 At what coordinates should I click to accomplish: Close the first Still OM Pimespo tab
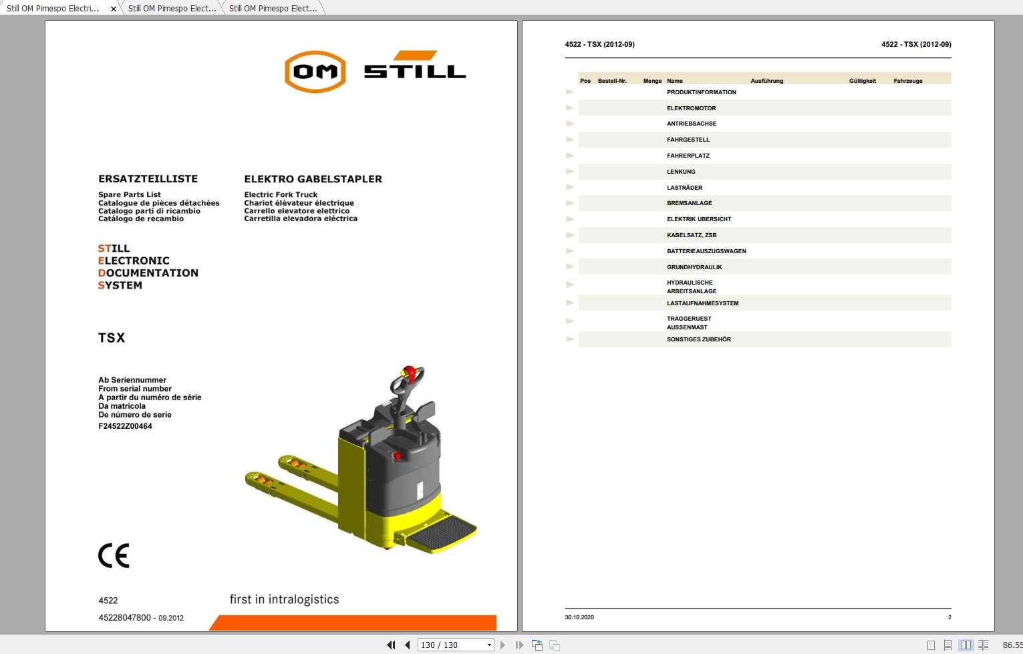[114, 9]
